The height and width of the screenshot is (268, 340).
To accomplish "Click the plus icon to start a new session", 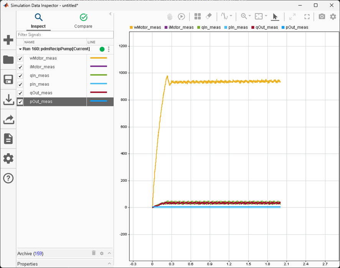I will [8, 40].
